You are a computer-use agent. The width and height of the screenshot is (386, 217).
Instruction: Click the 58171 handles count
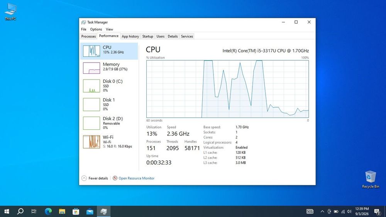click(192, 148)
